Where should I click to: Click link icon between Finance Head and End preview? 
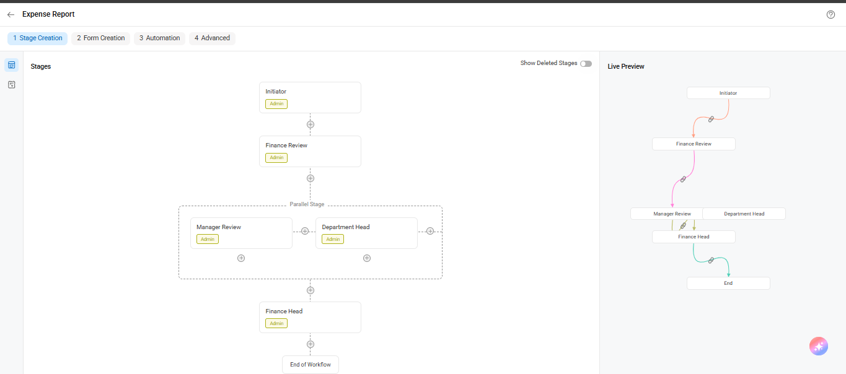711,260
